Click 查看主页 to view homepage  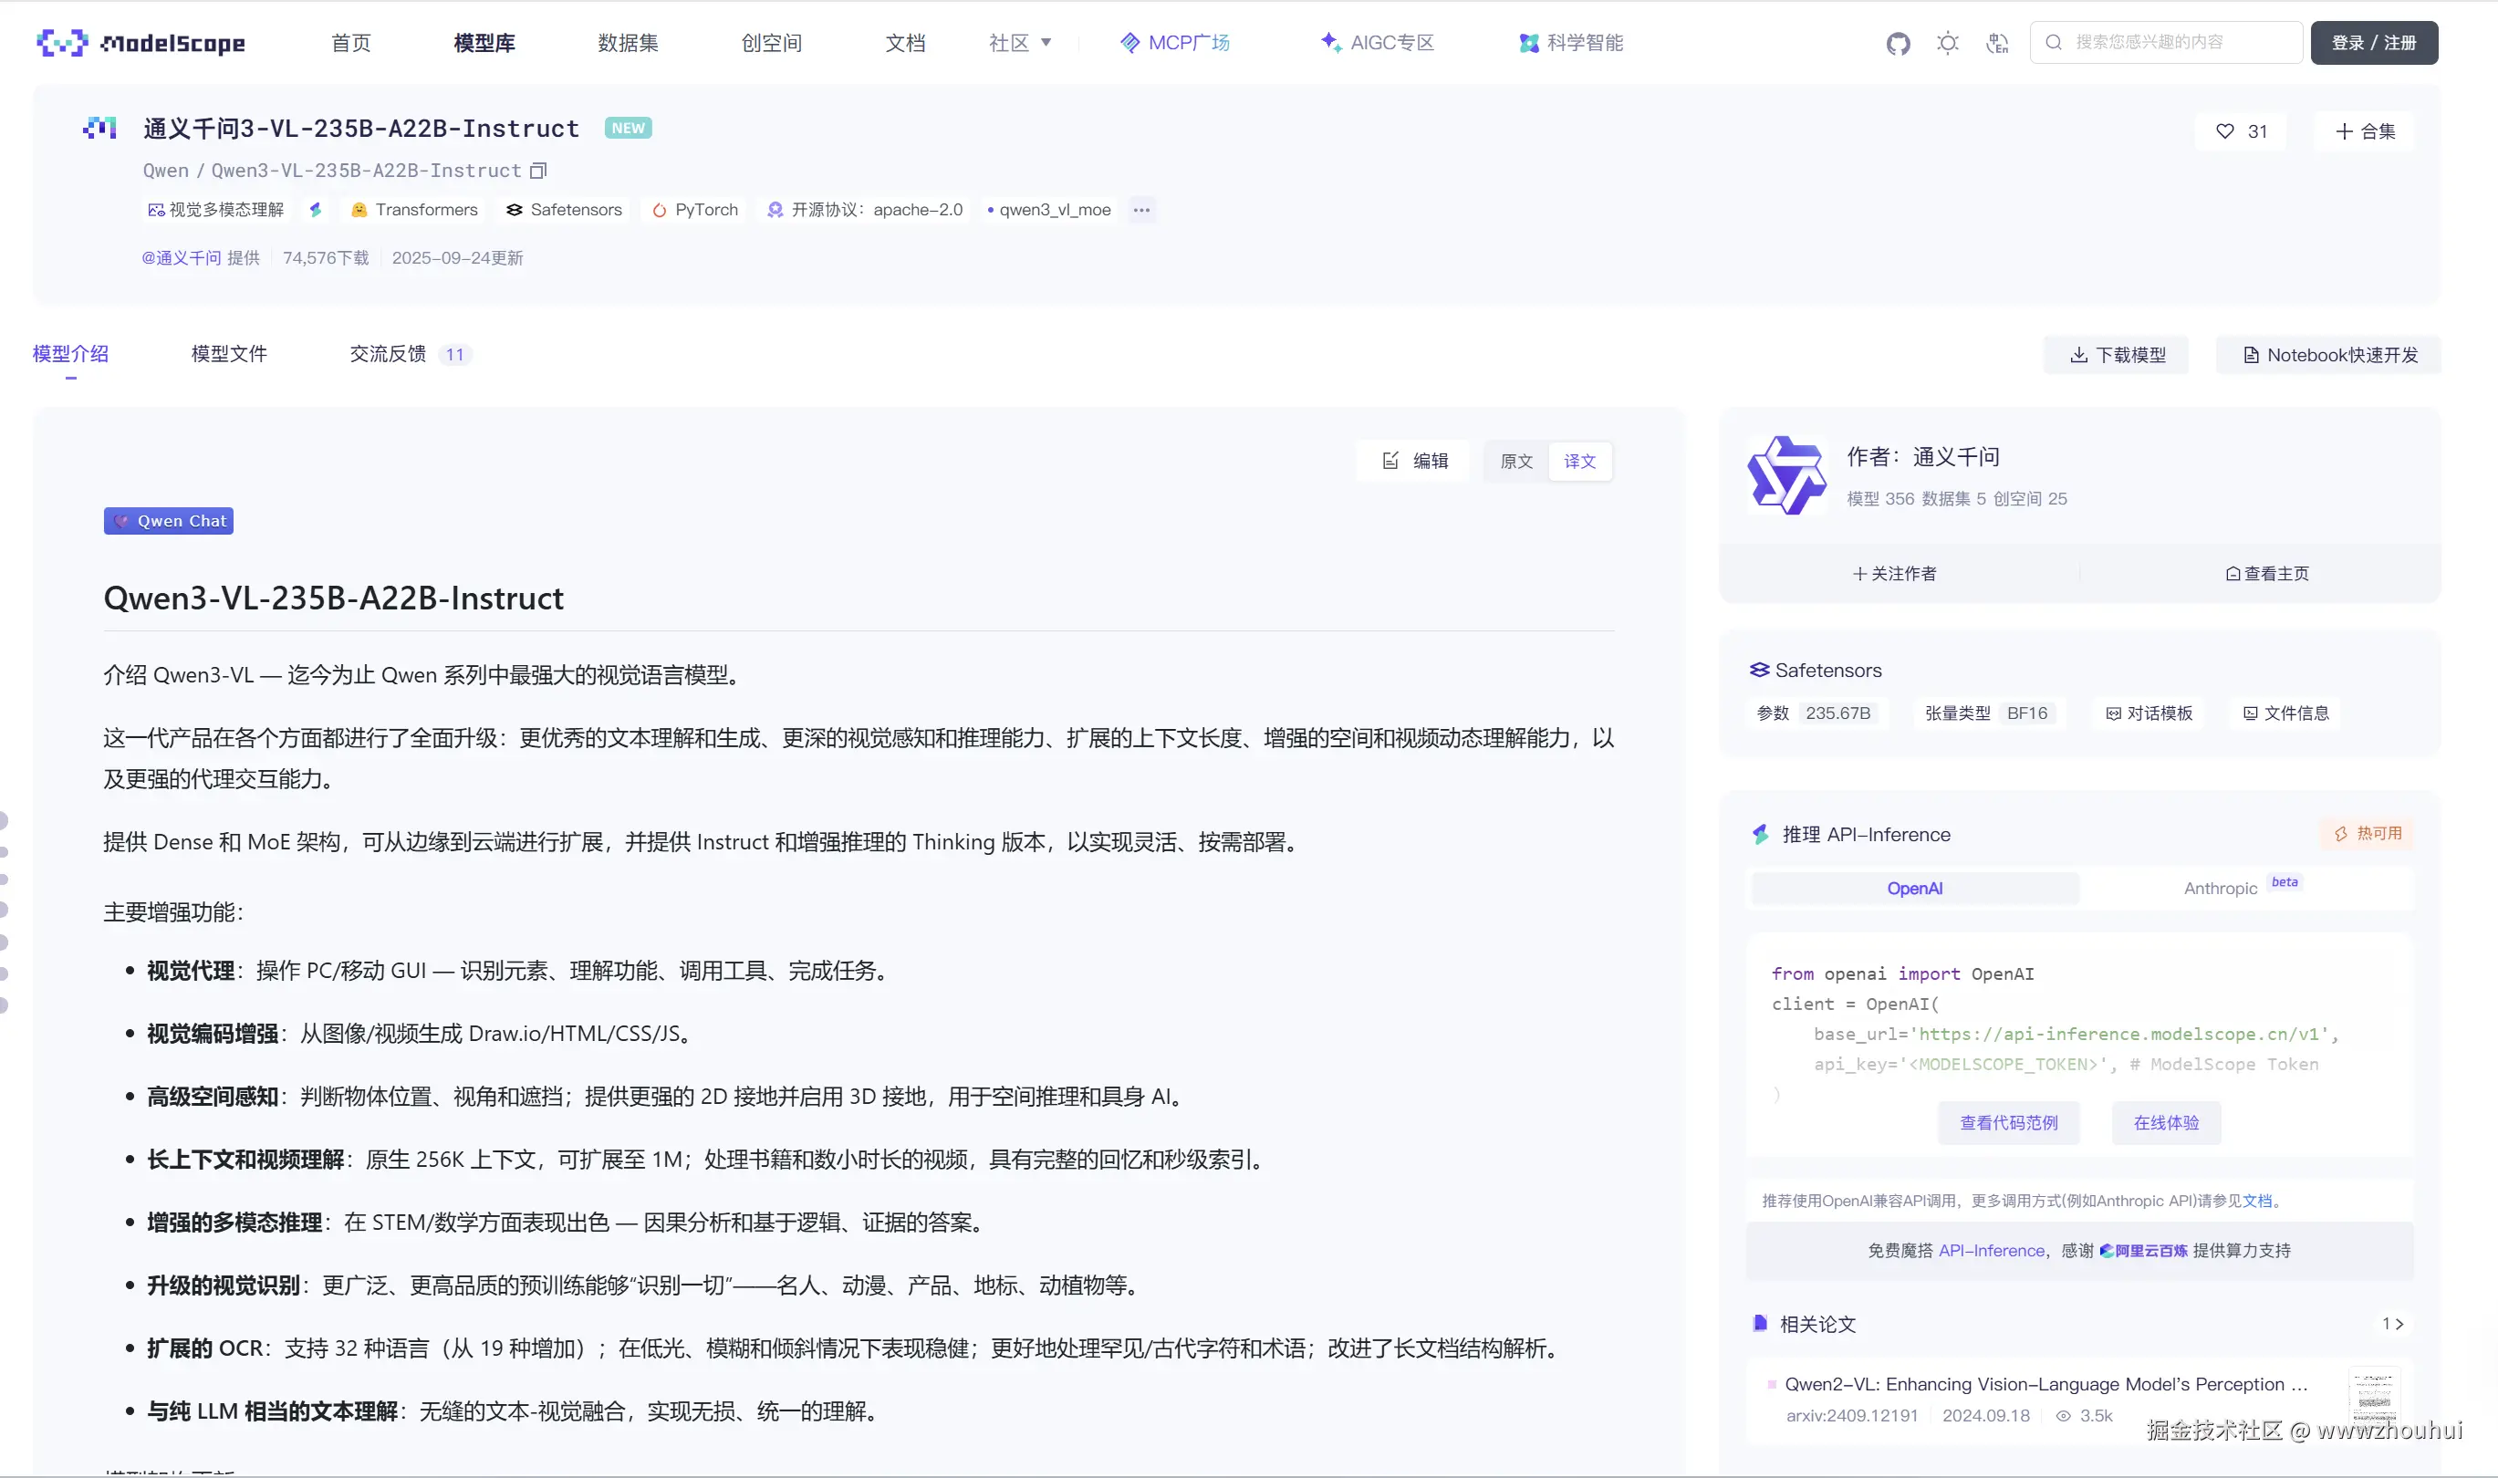(2267, 574)
